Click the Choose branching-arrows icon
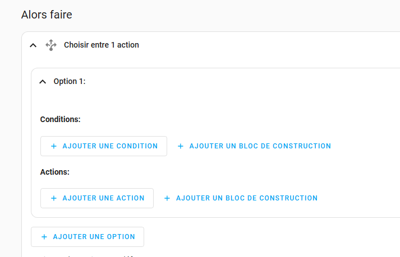Viewport: 400px width, 257px height. tap(51, 45)
